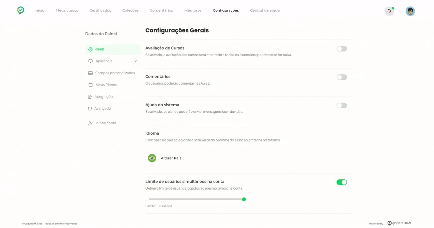Screen dimensions: 434x228
Task: Click the greenn.club logo in the footer
Action: click(x=399, y=223)
